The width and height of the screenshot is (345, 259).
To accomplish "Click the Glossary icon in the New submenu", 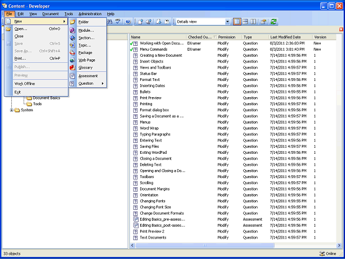I will pos(72,67).
